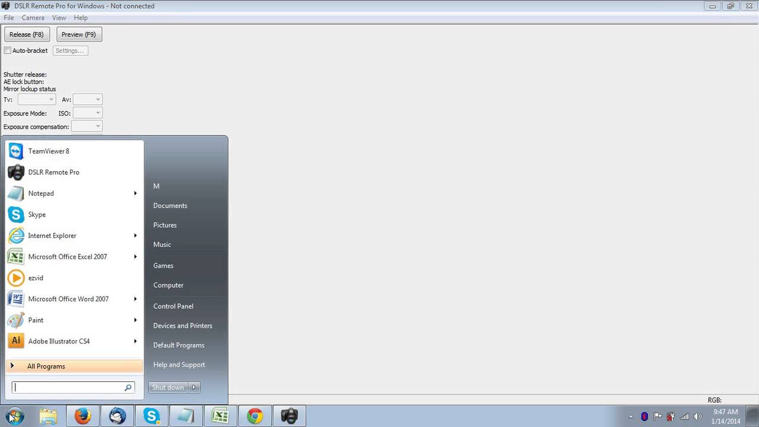Image resolution: width=759 pixels, height=427 pixels.
Task: Expand Excel 2007 recent files arrow
Action: [x=135, y=257]
